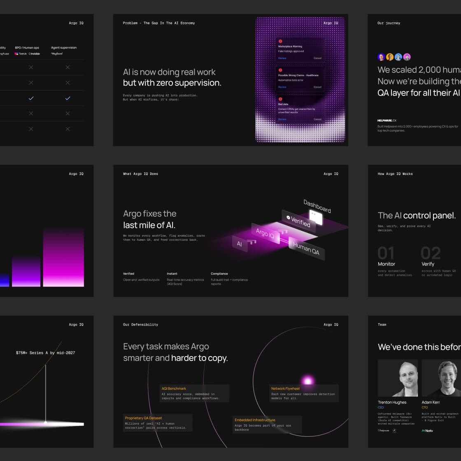The height and width of the screenshot is (461, 461).
Task: Click Review on the Possible Wrong Claims card
Action: [x=282, y=87]
